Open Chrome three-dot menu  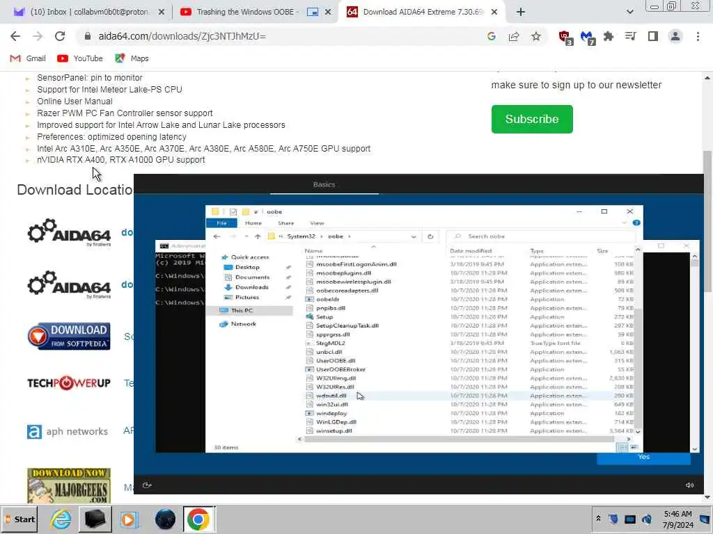coord(698,36)
